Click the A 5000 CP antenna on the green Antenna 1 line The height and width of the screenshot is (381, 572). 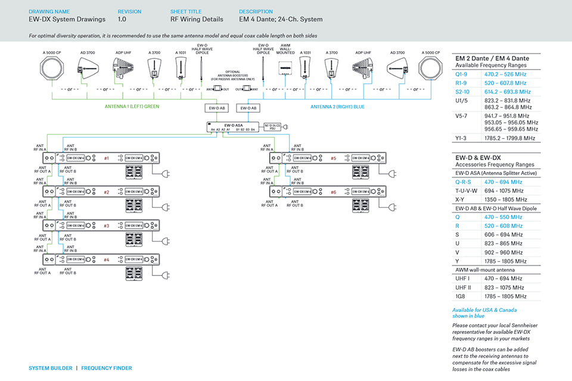click(52, 68)
